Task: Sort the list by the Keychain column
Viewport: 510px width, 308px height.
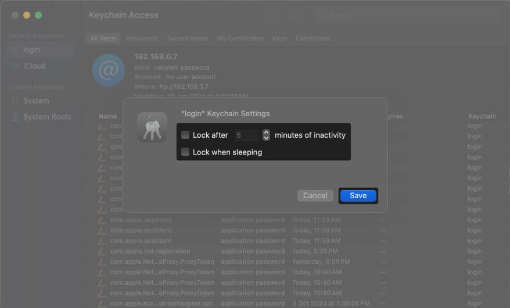Action: pos(482,116)
